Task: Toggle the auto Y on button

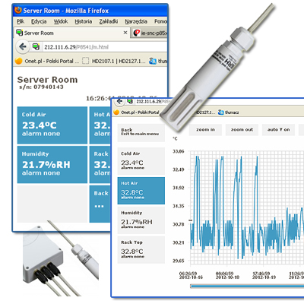Action: point(278,130)
